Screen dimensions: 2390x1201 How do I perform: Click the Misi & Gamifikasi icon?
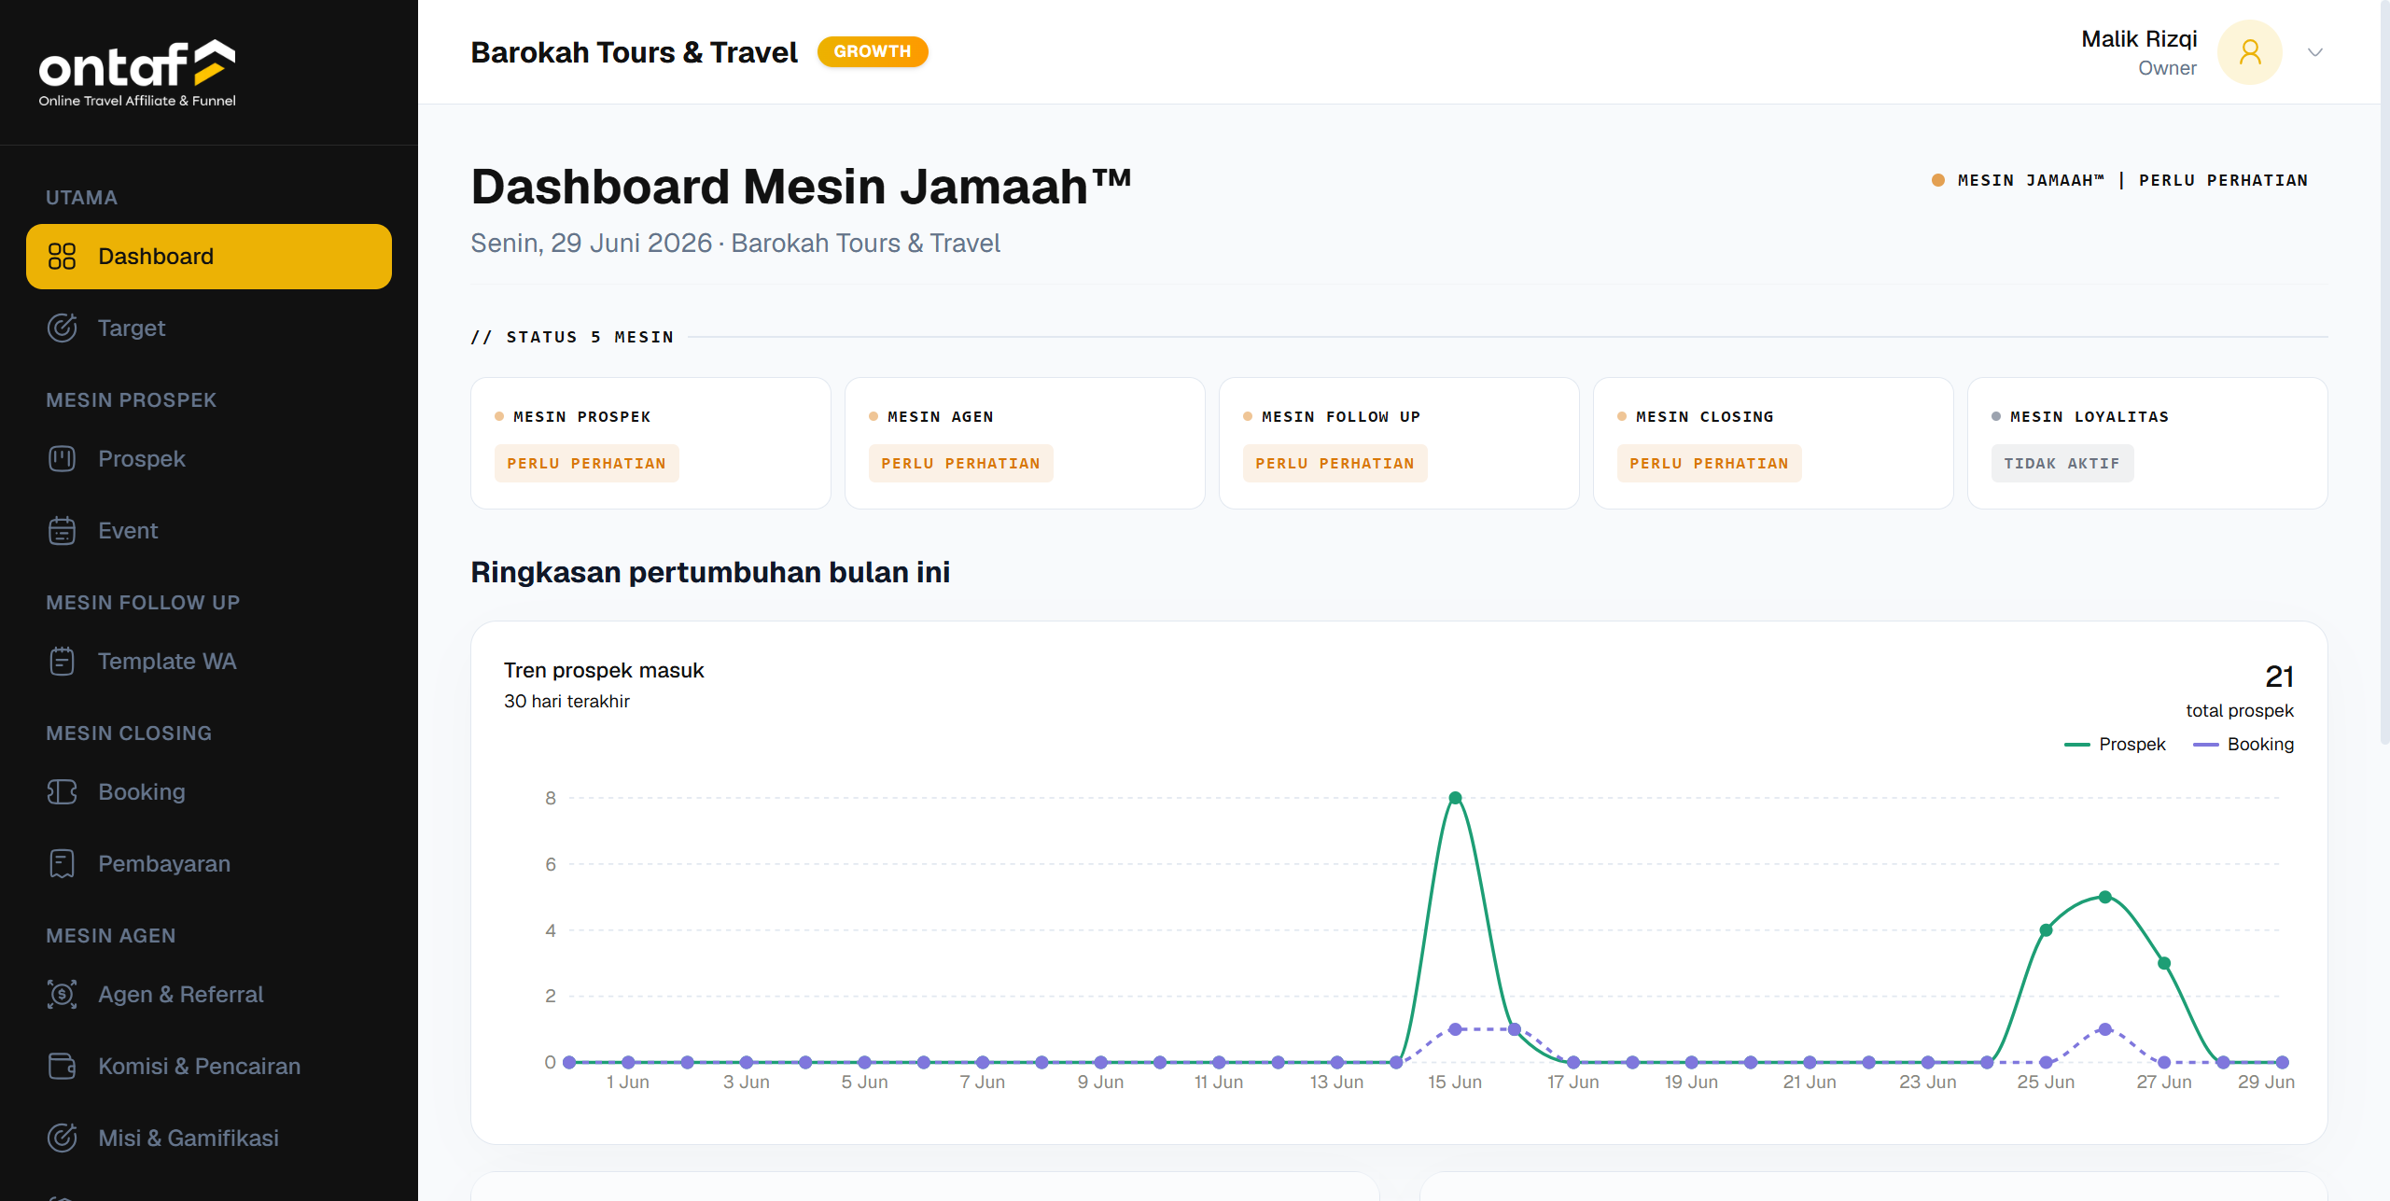(62, 1138)
